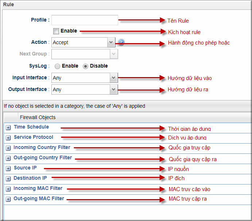
Task: Click the blue help icon beside Action
Action: [x=121, y=42]
